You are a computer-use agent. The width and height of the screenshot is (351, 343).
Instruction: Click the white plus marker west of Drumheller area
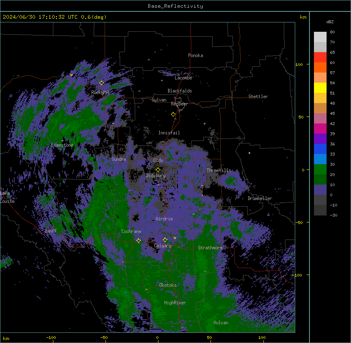pyautogui.click(x=249, y=153)
